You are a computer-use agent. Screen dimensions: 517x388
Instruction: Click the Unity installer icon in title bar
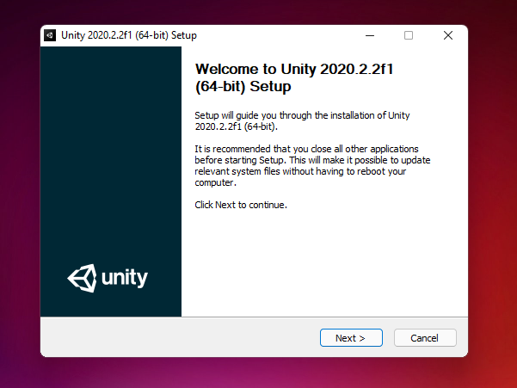coord(50,35)
